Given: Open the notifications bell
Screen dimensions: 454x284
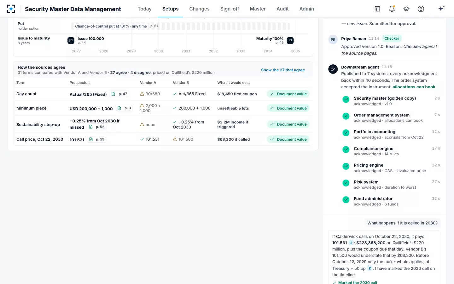Looking at the screenshot, I should 392,9.
